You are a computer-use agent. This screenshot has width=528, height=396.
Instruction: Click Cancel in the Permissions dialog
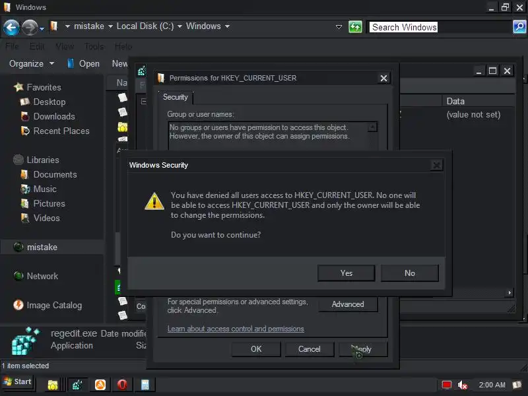click(309, 349)
